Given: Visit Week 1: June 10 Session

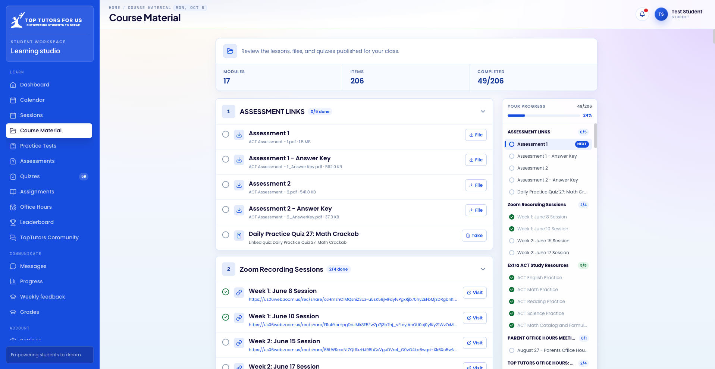Looking at the screenshot, I should pos(474,318).
